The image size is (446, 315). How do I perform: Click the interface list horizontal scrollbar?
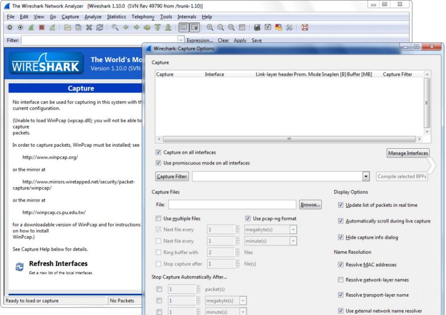(x=289, y=139)
